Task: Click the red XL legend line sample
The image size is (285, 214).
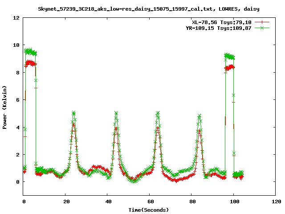Action: click(x=262, y=22)
